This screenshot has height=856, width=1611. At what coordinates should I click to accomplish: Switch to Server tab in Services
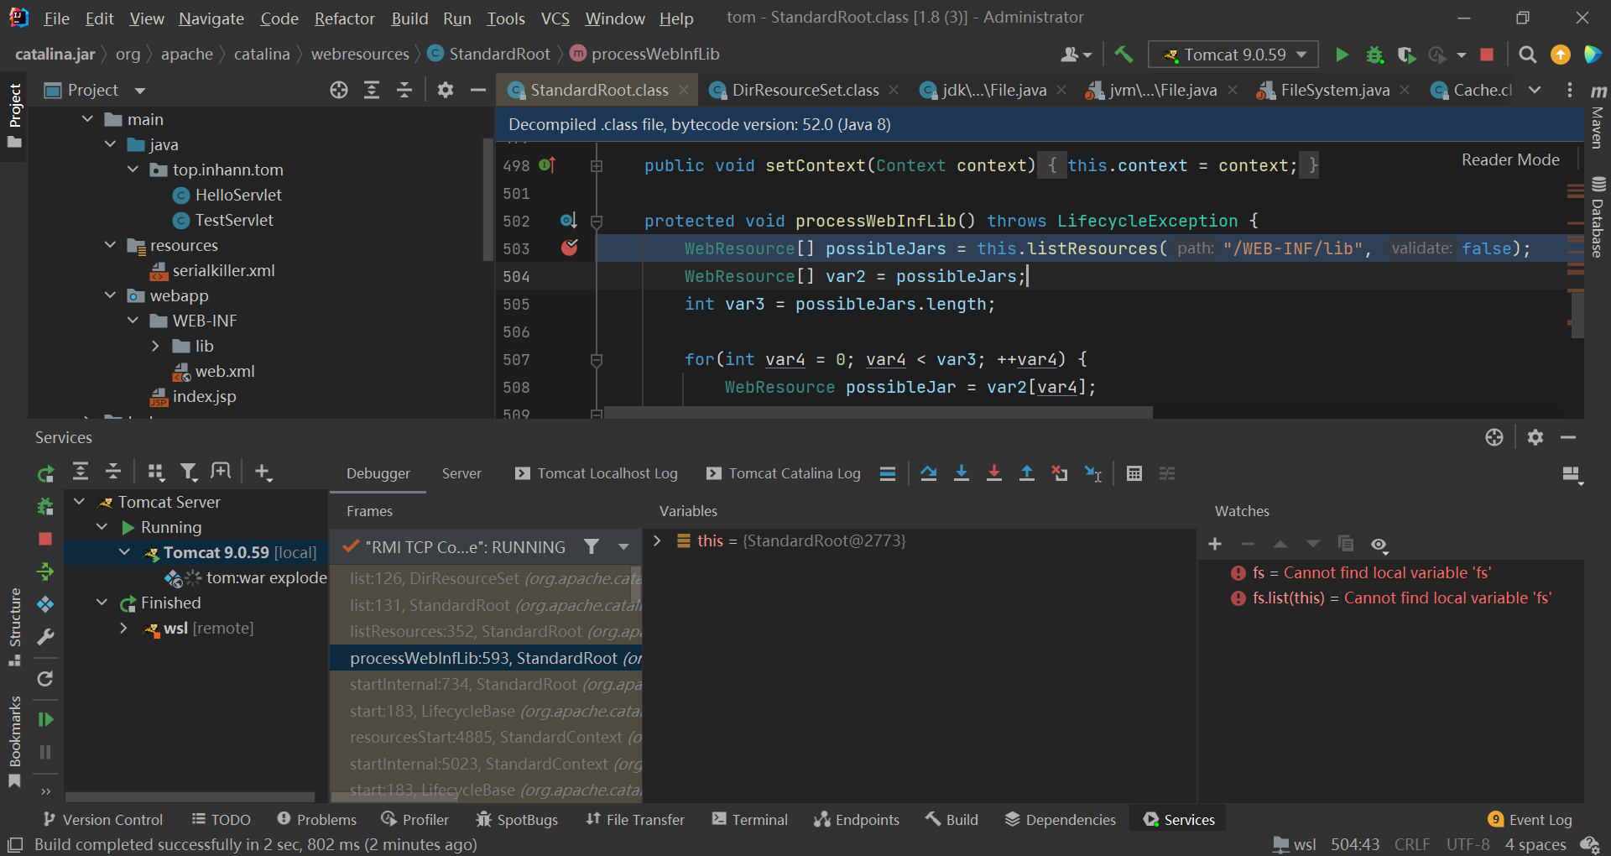[x=461, y=473]
